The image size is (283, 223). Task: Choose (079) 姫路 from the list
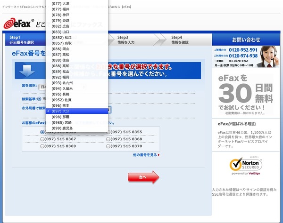(x=77, y=21)
